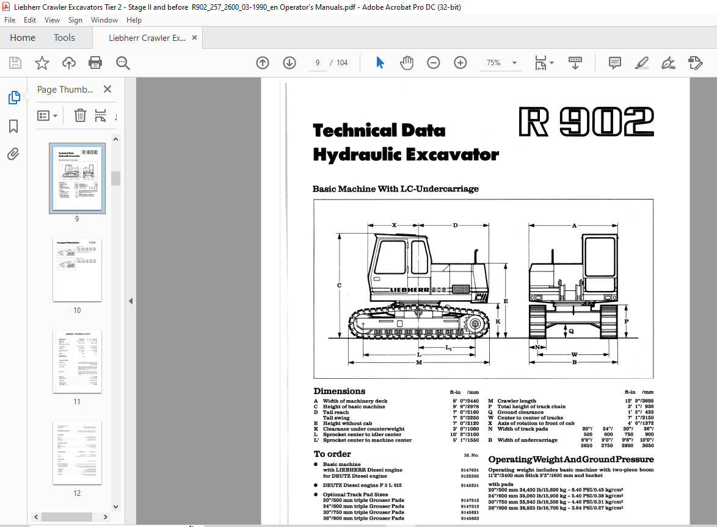The height and width of the screenshot is (527, 717).
Task: Open the Sign menu
Action: click(x=76, y=20)
